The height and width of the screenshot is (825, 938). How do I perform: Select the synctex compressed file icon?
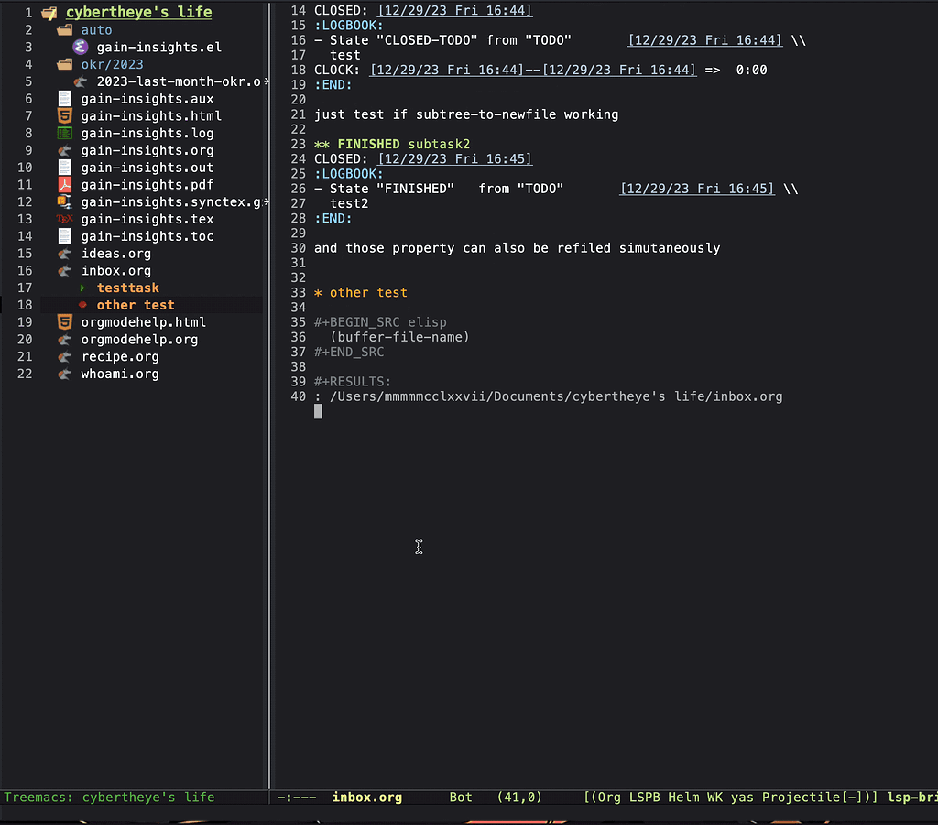click(x=64, y=201)
